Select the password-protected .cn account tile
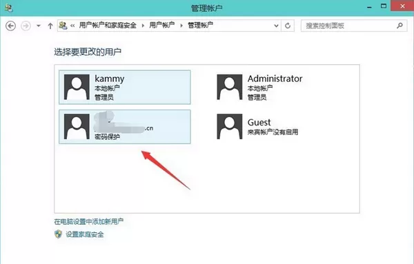Viewport: 414px width, 264px height. [125, 127]
